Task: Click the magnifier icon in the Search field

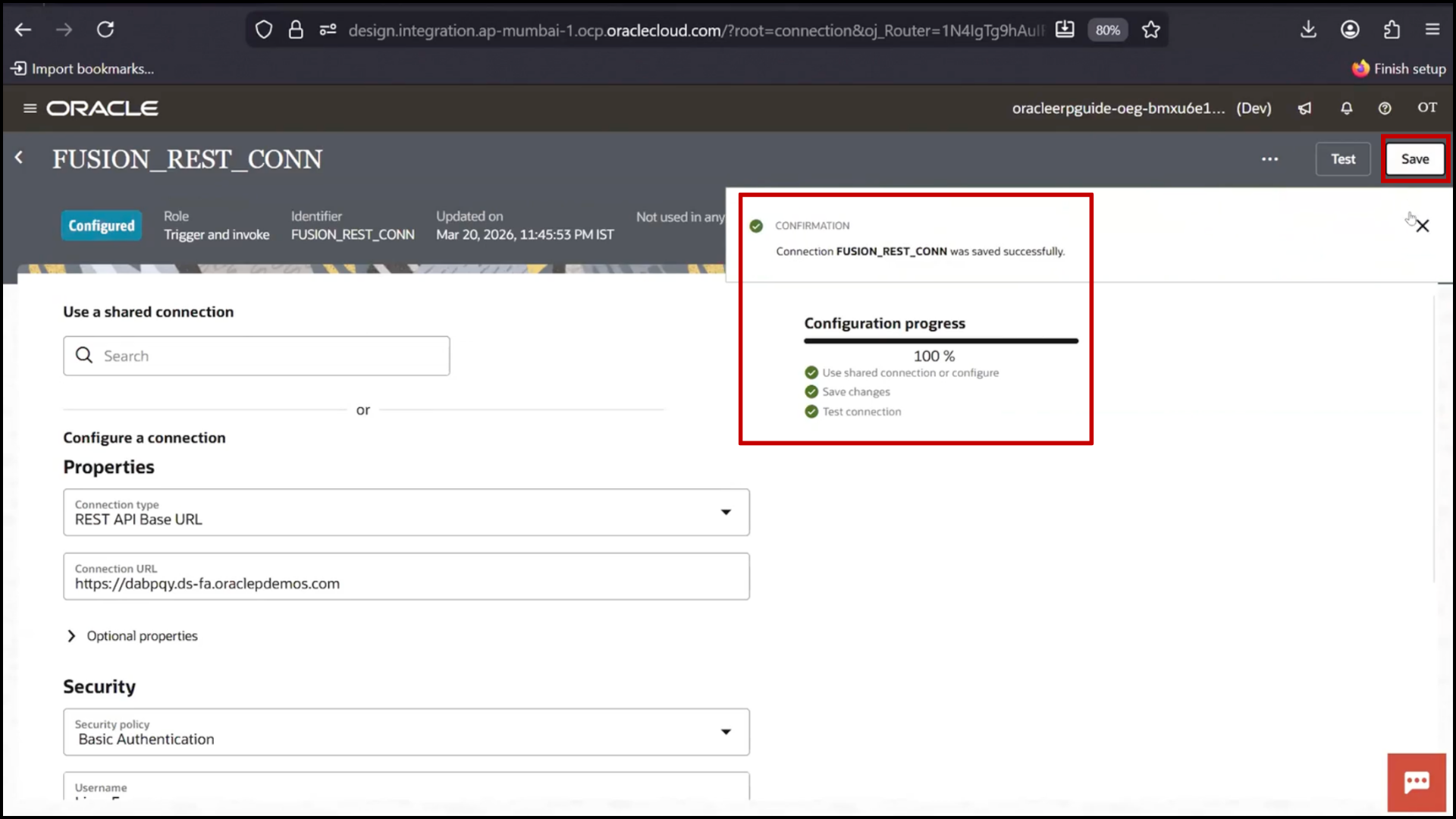Action: 84,356
